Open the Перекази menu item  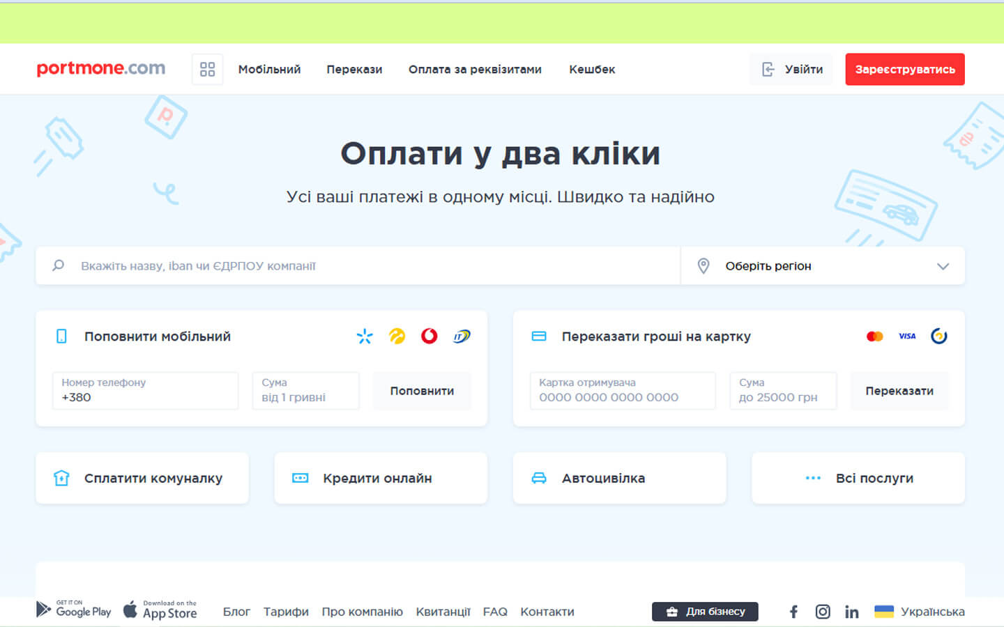pos(354,69)
